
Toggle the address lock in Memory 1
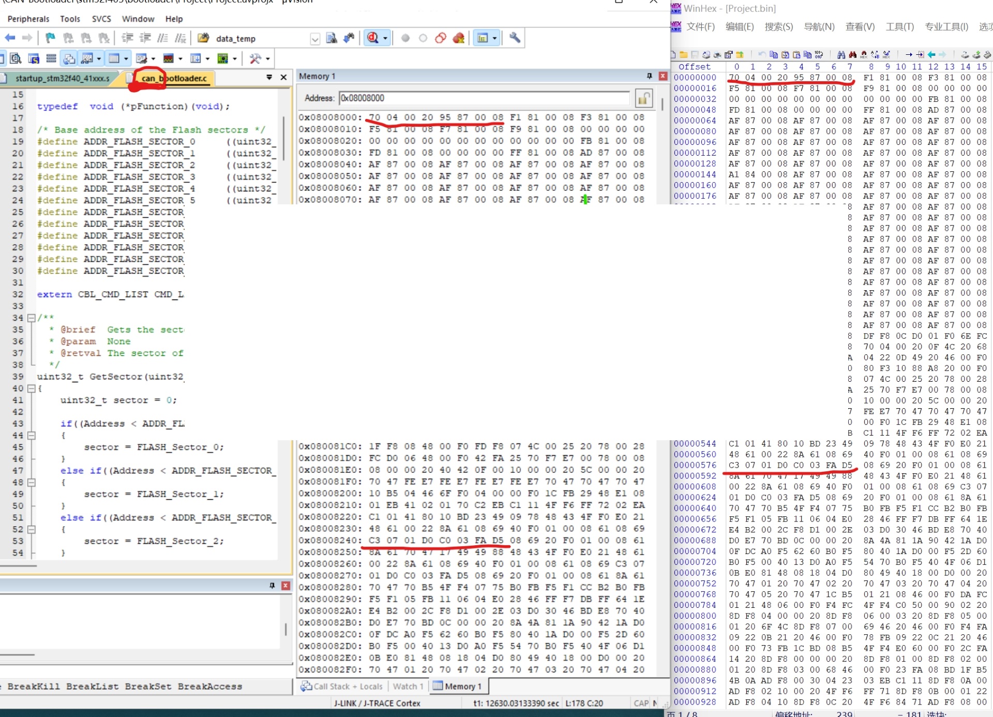643,98
